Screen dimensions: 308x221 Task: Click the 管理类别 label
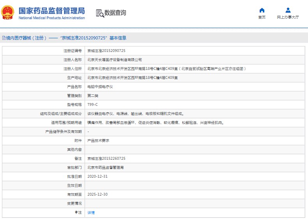[74, 96]
